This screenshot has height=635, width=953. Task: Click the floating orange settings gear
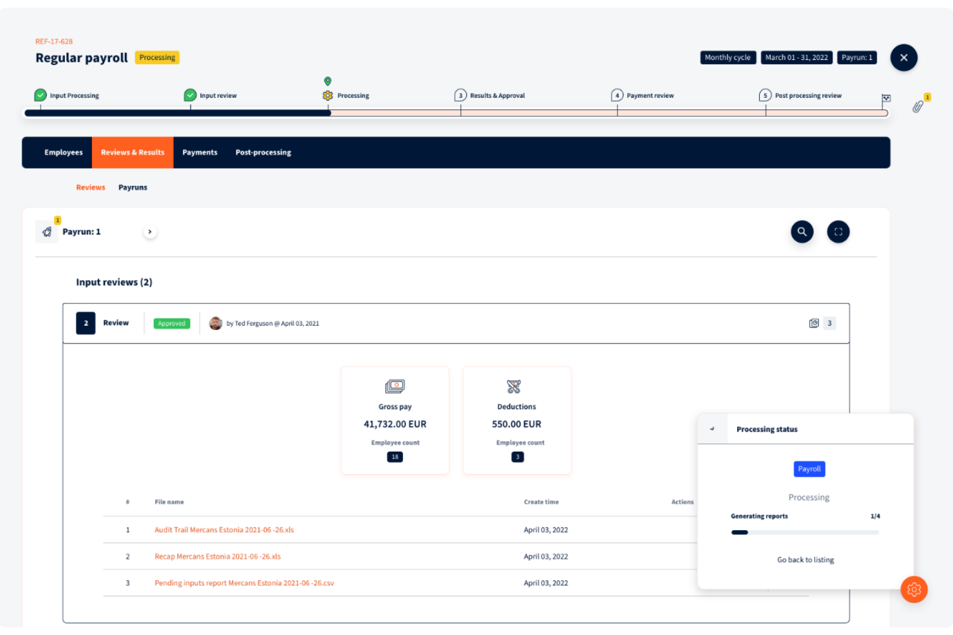tap(914, 589)
